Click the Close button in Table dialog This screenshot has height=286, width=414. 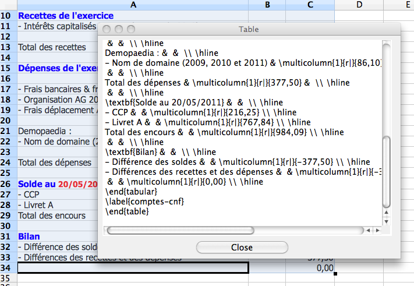242,248
